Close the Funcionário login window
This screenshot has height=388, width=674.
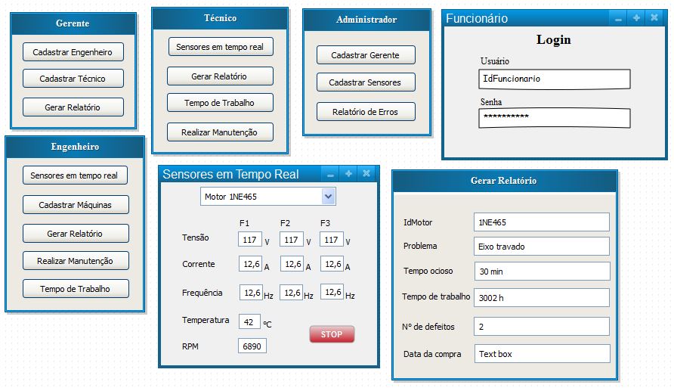click(654, 18)
